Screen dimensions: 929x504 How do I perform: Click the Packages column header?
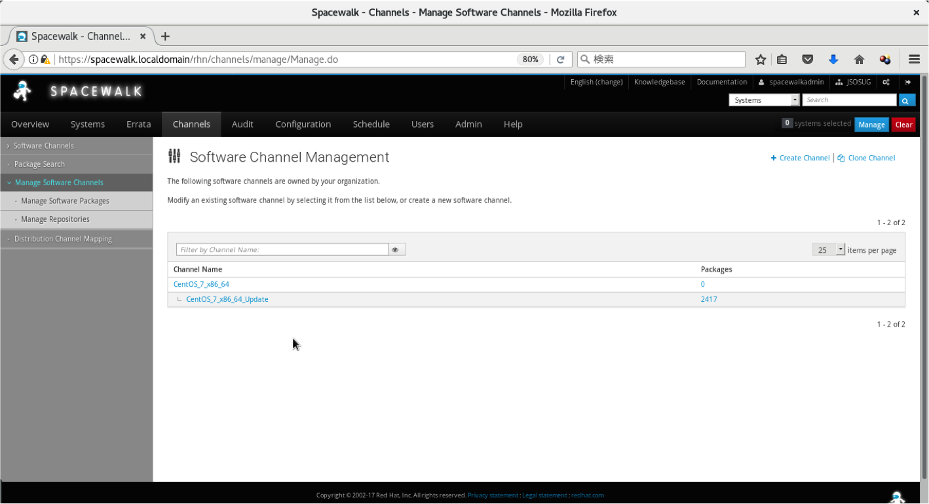717,269
